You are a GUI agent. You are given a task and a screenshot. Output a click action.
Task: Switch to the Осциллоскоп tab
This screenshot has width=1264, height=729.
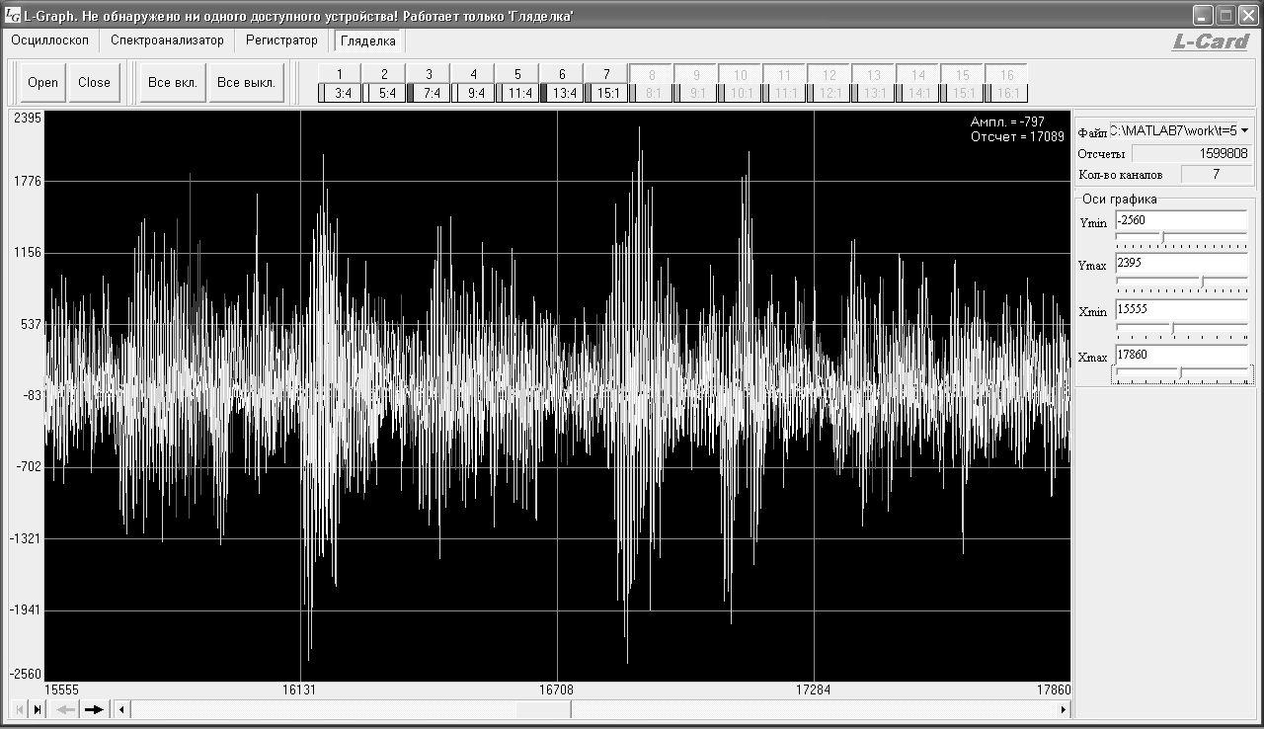coord(50,40)
